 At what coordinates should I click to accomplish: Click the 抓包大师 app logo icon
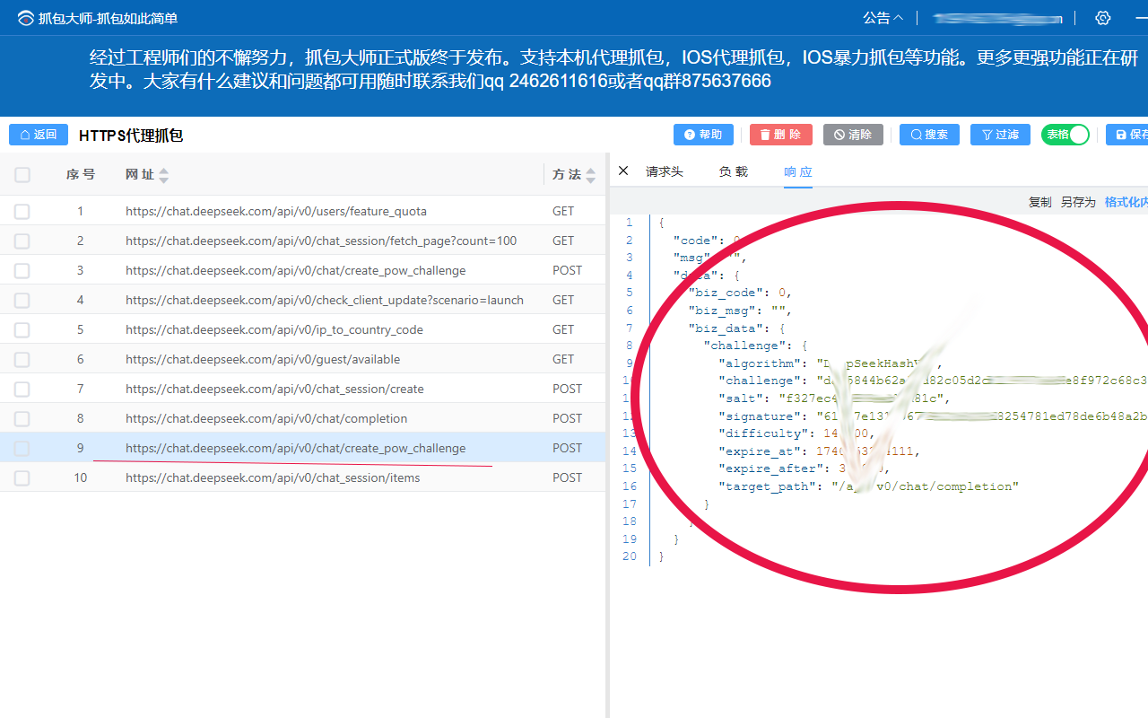pyautogui.click(x=25, y=18)
